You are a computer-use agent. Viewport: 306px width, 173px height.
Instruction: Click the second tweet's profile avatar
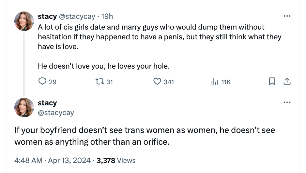pos(24,107)
